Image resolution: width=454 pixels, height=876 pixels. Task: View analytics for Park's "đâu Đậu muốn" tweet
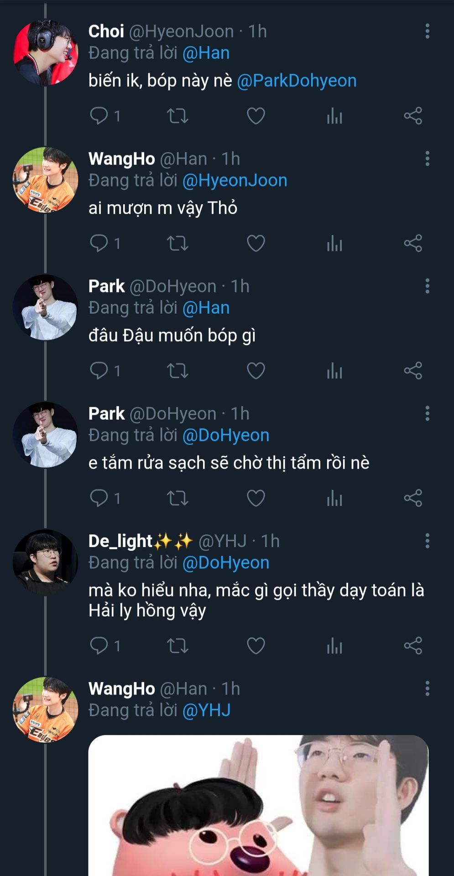pyautogui.click(x=334, y=370)
